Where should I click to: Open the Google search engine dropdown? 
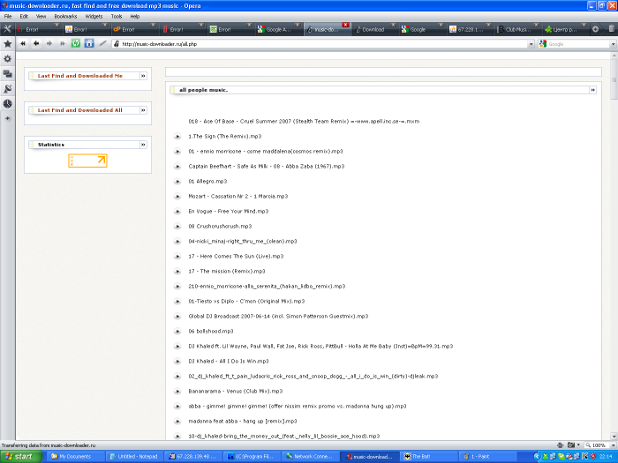tap(543, 44)
